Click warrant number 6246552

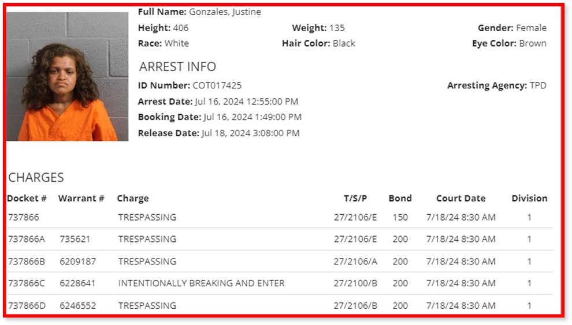pos(77,305)
